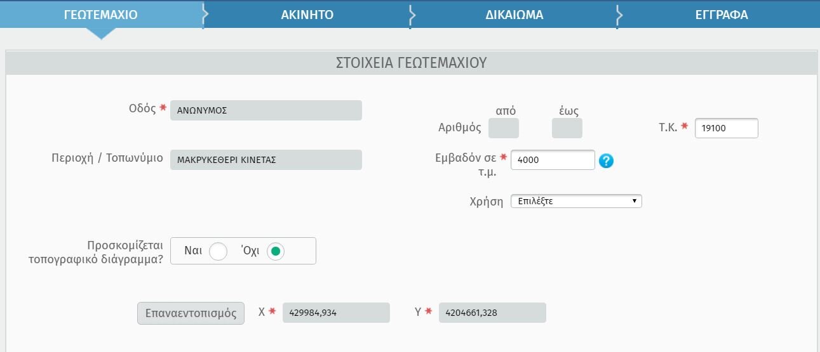Switch to the ΑΚΙΝΗΤΟ tab
Viewport: 820px width, 352px height.
(x=307, y=15)
